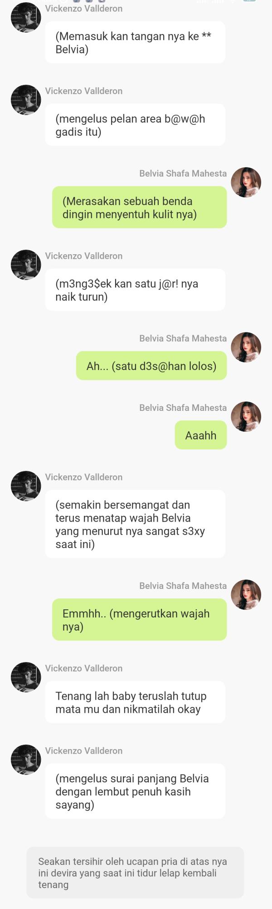272x909 pixels.
Task: Open Belvia Shafa Mahesta name above "Emmhh.." bubble
Action: coord(183,585)
